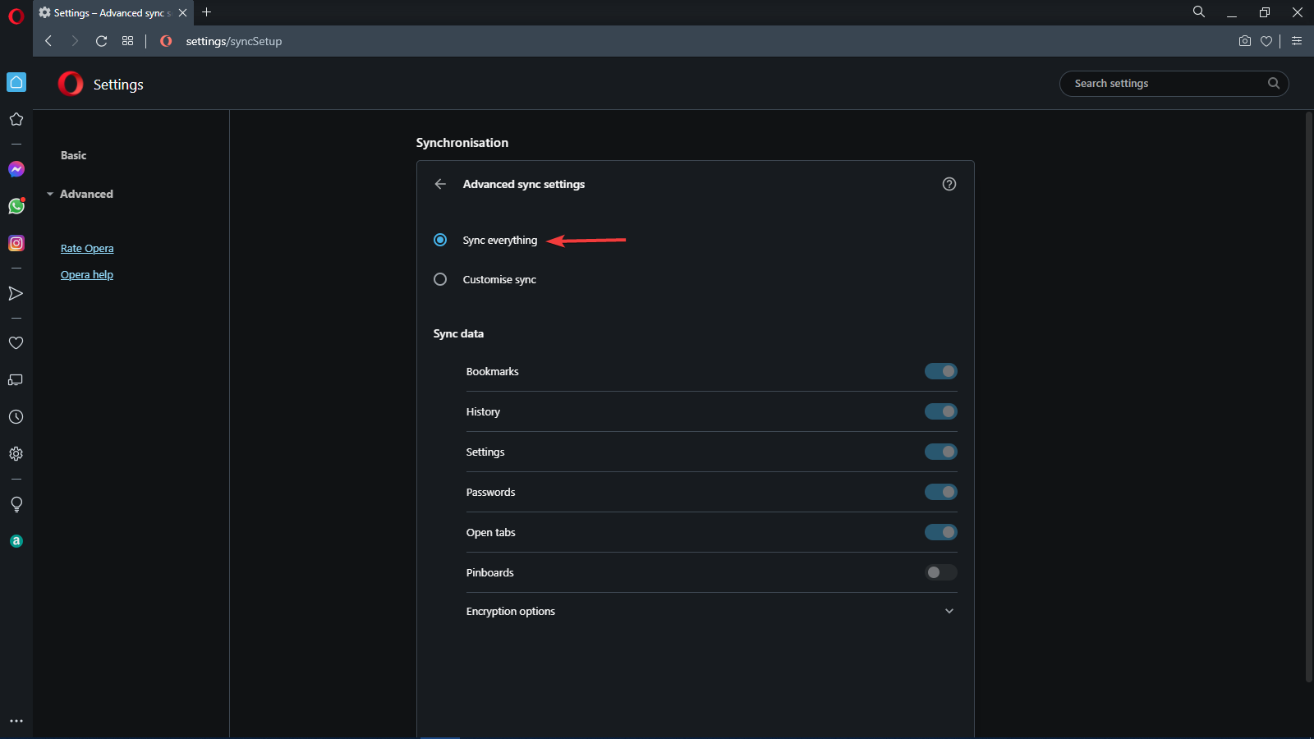The width and height of the screenshot is (1314, 739).
Task: Click the Search settings field
Action: coord(1166,84)
